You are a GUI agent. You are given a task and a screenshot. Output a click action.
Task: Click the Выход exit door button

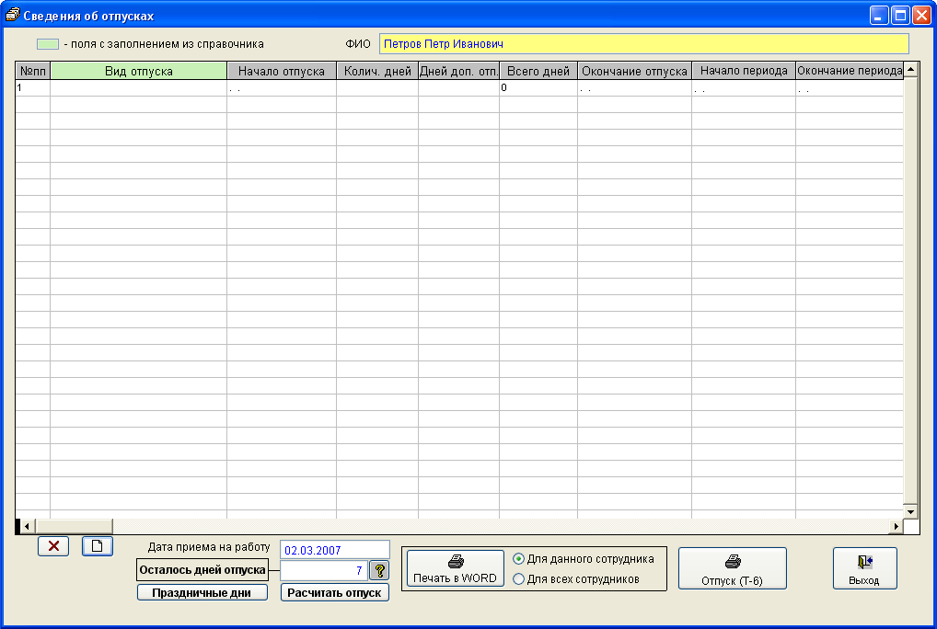click(864, 569)
